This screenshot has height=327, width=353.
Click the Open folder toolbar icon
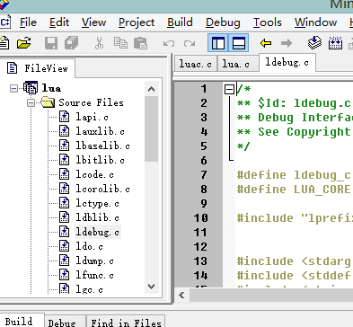click(x=24, y=43)
